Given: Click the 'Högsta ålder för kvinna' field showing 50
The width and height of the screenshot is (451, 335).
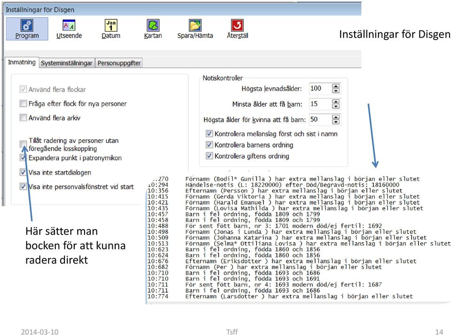Looking at the screenshot, I should (320, 120).
